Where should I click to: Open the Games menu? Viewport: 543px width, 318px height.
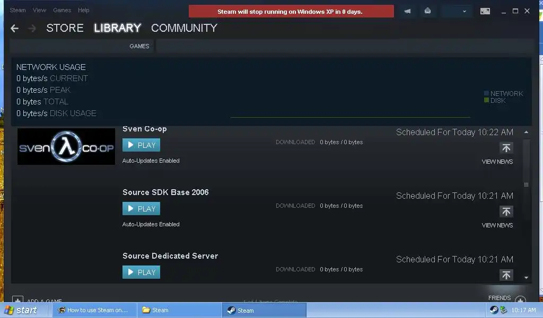point(62,10)
